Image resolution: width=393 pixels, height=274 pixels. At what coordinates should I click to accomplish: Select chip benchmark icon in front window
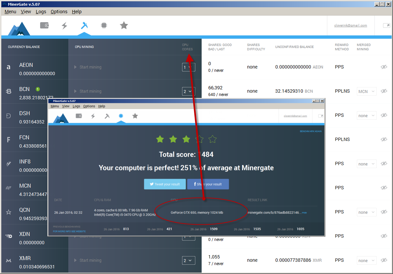click(x=121, y=116)
